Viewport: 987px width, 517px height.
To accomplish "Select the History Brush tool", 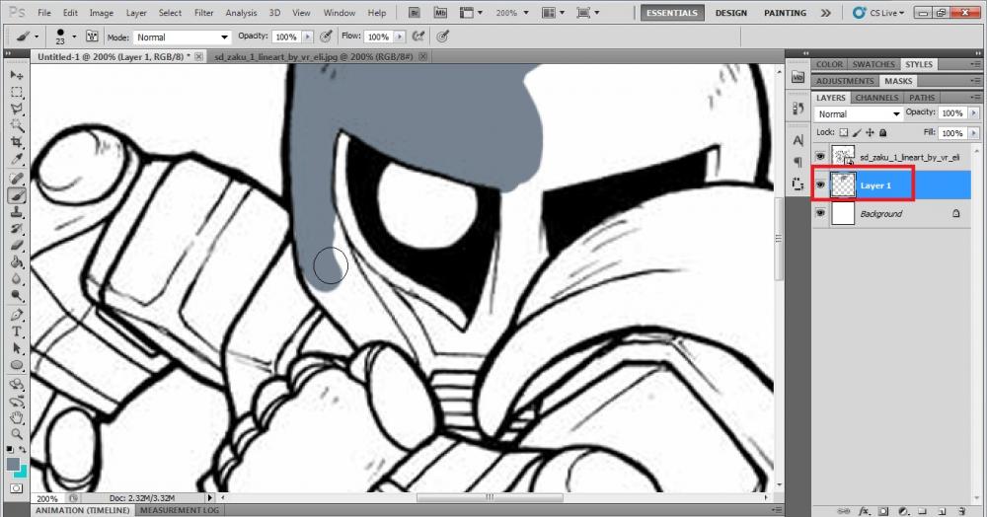I will (17, 230).
